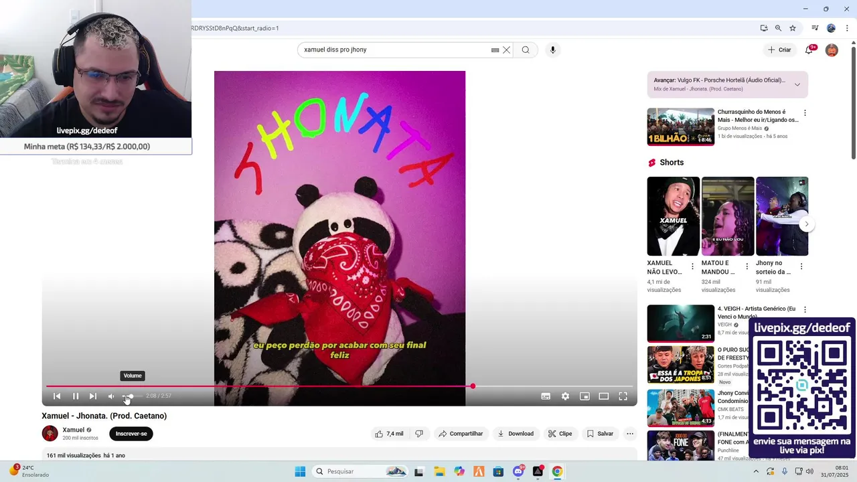Open options for Jhony no sorteio short

[801, 266]
